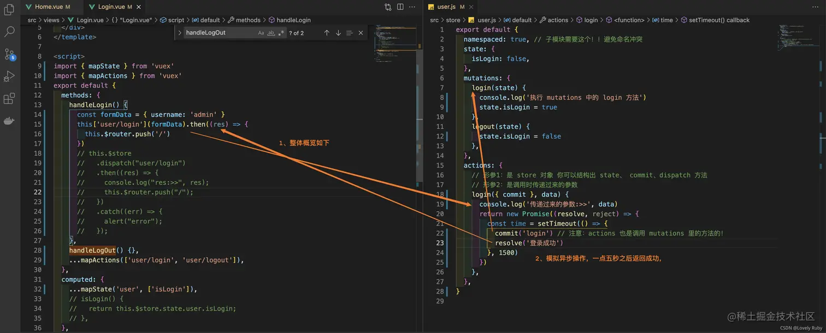Open the actions breadcrumb in right editor

(x=554, y=20)
